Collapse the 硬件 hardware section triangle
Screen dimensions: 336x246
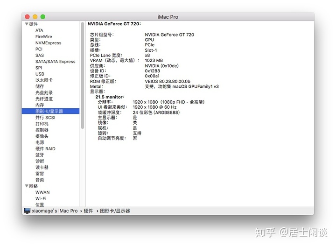pyautogui.click(x=27, y=24)
